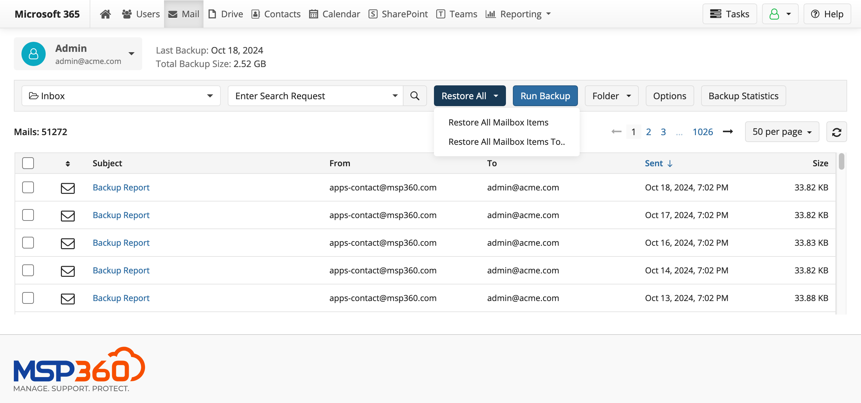The width and height of the screenshot is (861, 403).
Task: Select Restore All Mailbox Items menu entry
Action: coord(498,122)
